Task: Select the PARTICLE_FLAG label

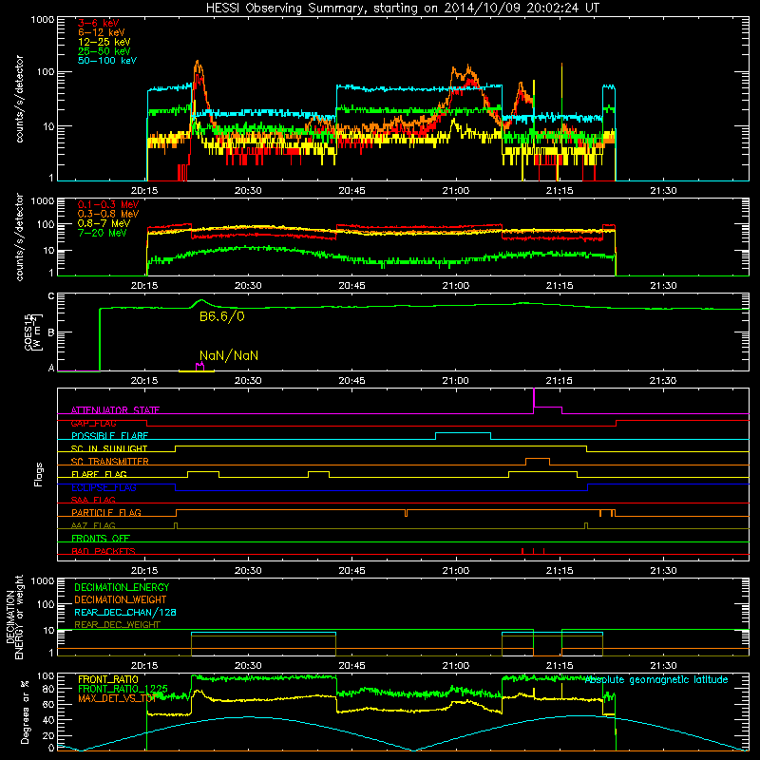Action: (106, 512)
